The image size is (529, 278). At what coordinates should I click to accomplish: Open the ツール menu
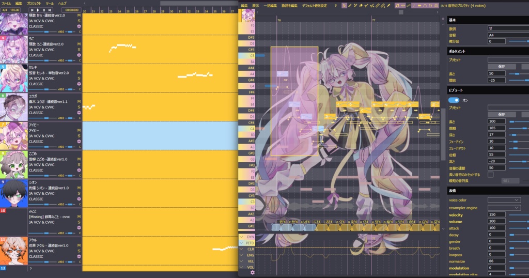[x=49, y=4]
